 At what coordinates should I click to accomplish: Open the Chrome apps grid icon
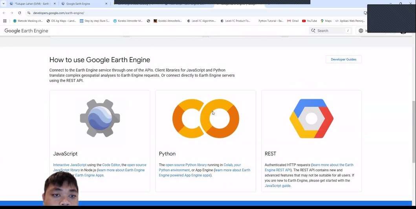pyautogui.click(x=5, y=21)
